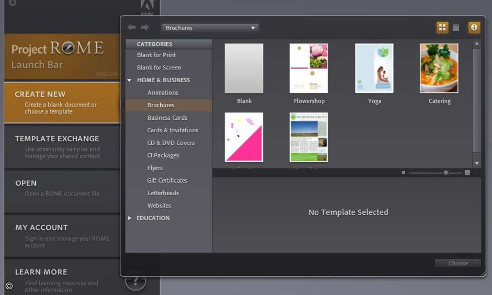Go back with the left arrow
The image size is (492, 295).
coord(131,27)
